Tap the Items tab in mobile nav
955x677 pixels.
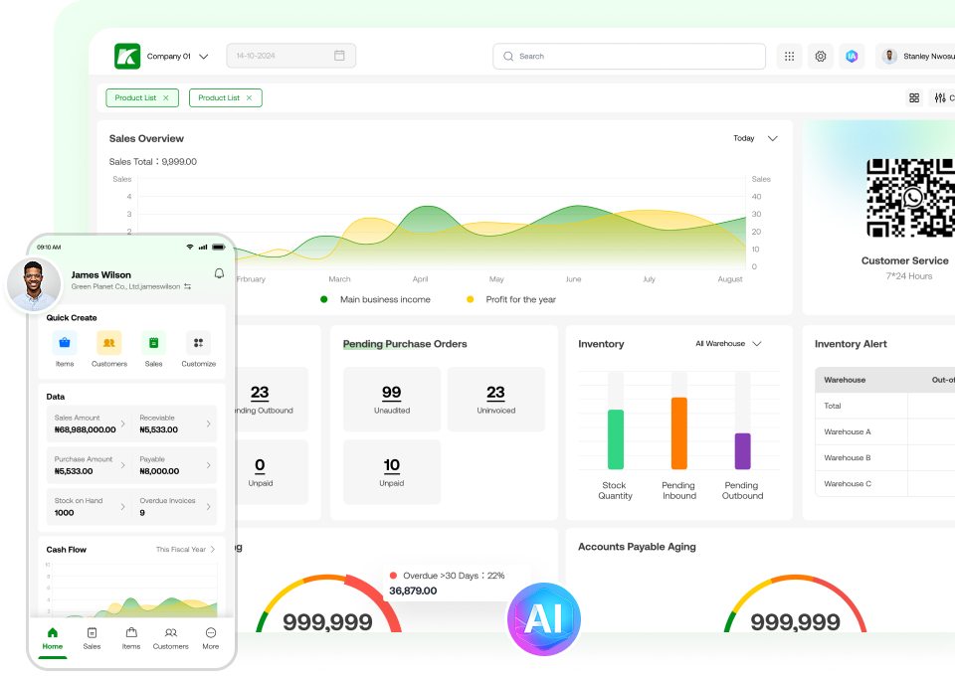131,638
